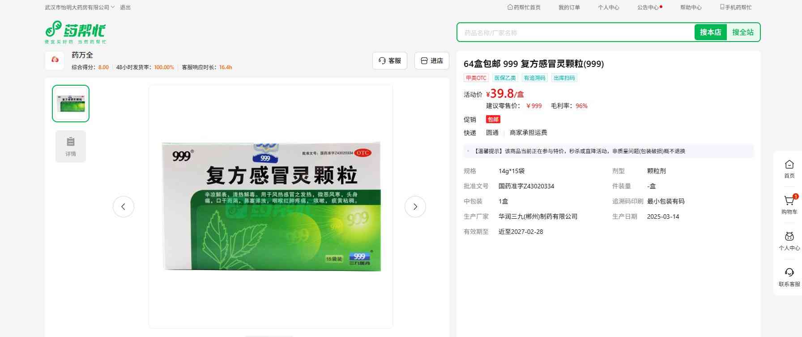802x337 pixels.
Task: Open the 详情 details icon tile
Action: pyautogui.click(x=71, y=146)
